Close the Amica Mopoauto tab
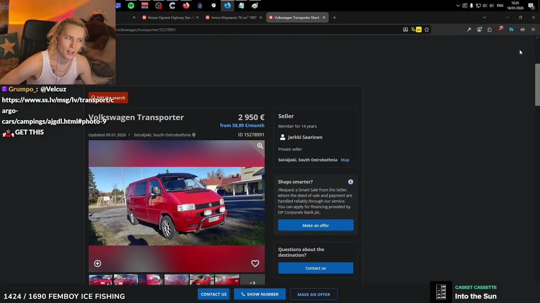 [261, 18]
